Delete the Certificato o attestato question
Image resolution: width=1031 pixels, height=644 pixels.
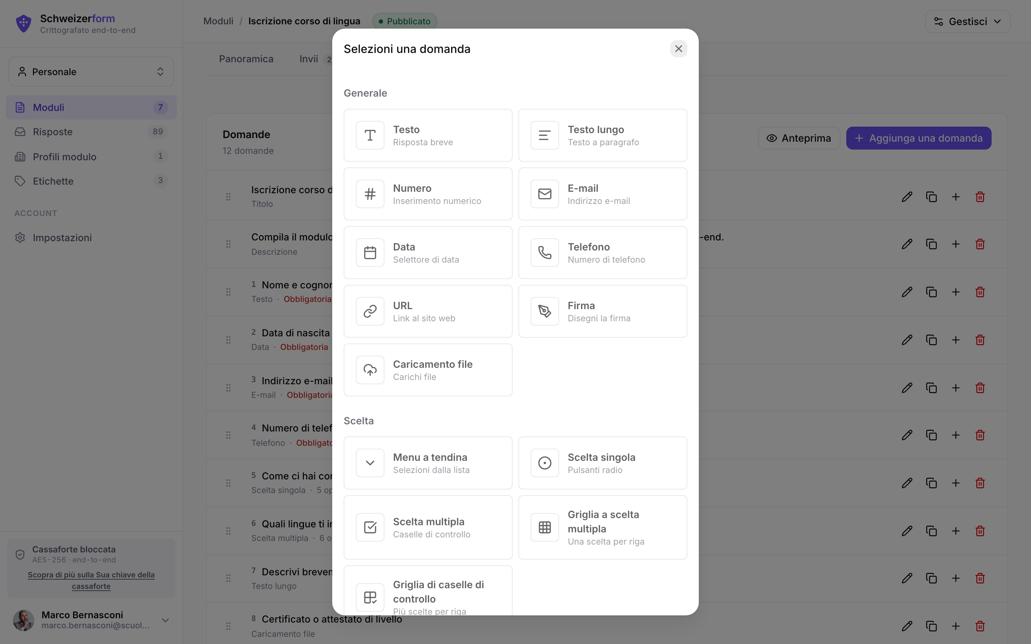[x=980, y=626]
